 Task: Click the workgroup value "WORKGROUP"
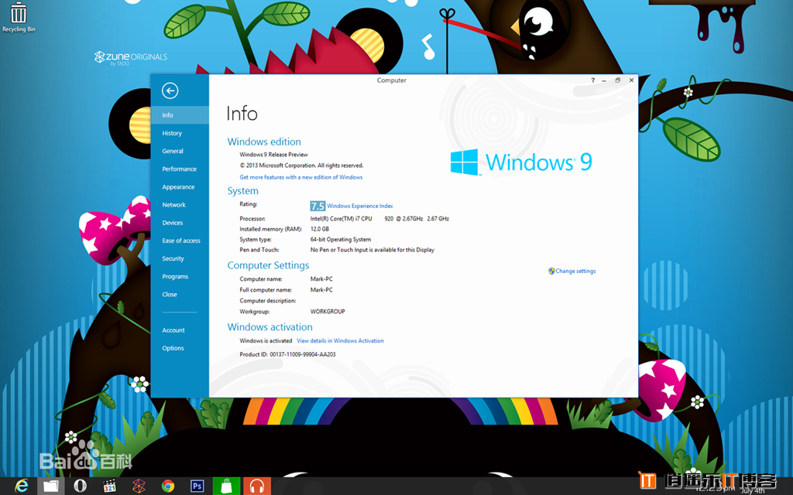coord(328,312)
